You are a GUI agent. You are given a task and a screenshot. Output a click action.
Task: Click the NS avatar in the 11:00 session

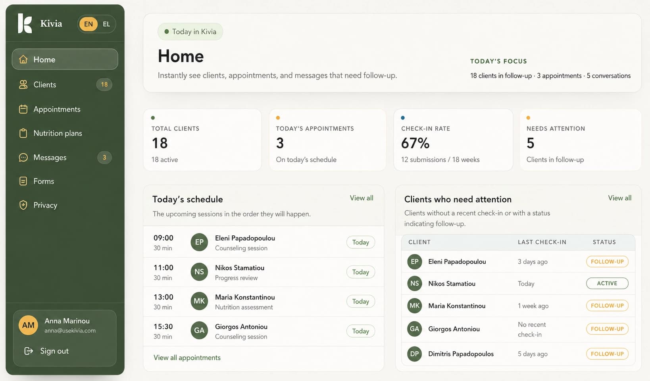[x=199, y=272]
